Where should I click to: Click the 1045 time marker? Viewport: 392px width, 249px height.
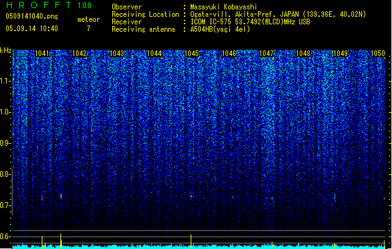coord(191,54)
